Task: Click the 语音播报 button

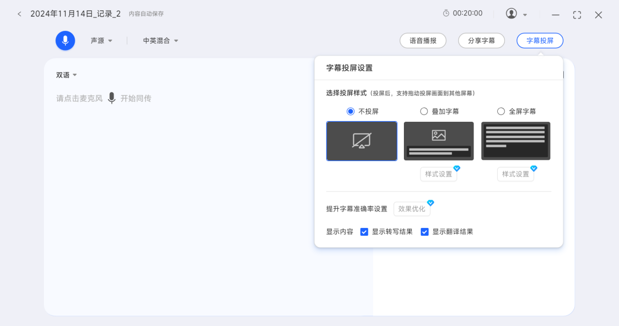Action: (423, 41)
